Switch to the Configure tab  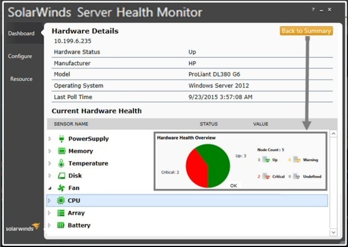coord(20,56)
